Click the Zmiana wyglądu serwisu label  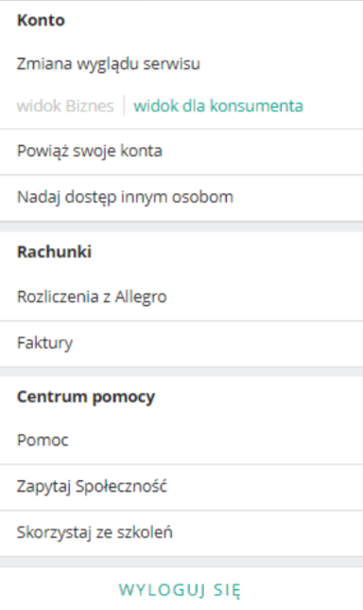[x=109, y=63]
